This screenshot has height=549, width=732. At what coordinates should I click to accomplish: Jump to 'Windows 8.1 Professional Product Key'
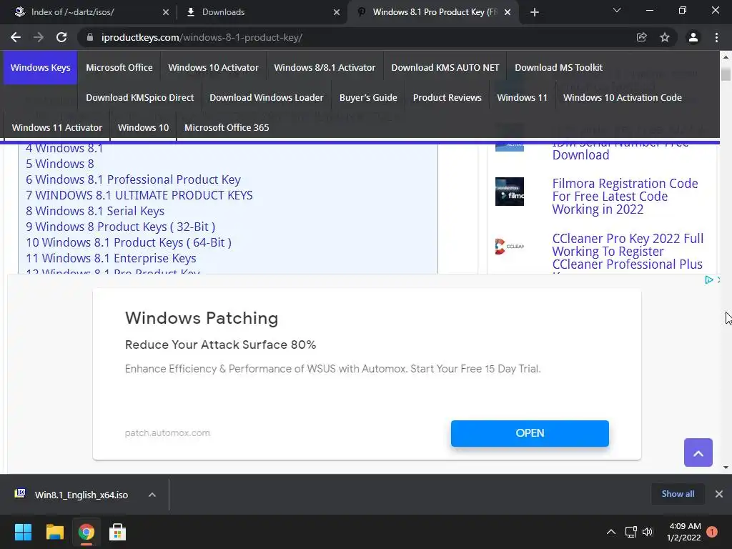point(134,179)
